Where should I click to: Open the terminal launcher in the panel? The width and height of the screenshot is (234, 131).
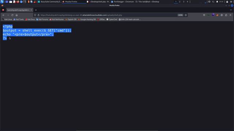[24, 2]
